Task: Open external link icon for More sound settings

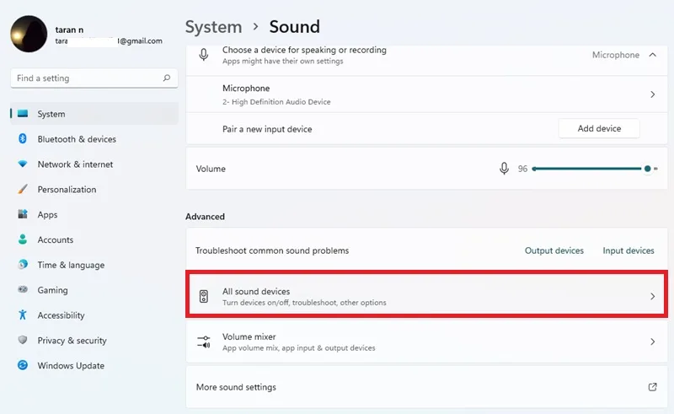Action: [x=652, y=387]
